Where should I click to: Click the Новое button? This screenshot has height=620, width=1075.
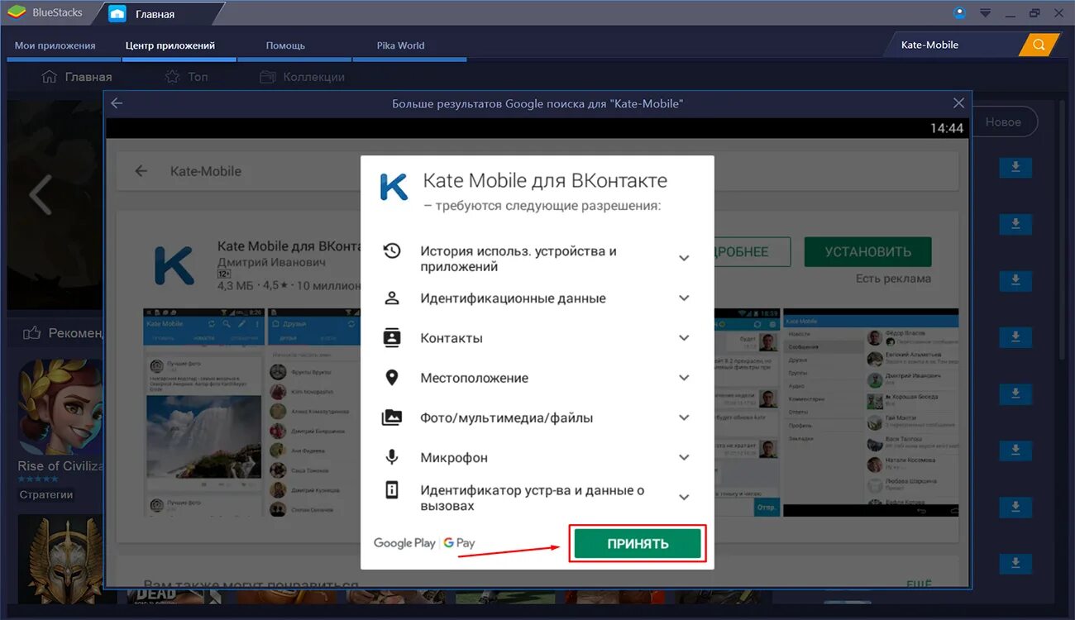pos(1004,122)
